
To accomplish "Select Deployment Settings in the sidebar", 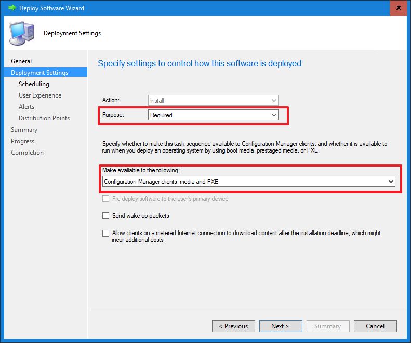I will 39,73.
